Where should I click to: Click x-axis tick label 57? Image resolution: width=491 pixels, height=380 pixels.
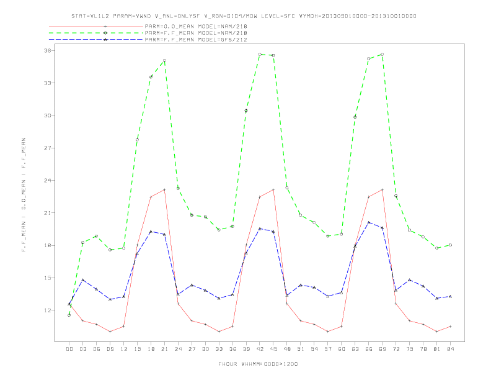pyautogui.click(x=328, y=349)
